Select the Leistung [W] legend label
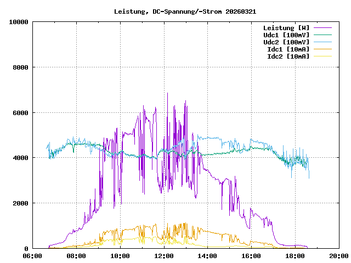Image resolution: width=351 pixels, height=263 pixels. click(286, 28)
